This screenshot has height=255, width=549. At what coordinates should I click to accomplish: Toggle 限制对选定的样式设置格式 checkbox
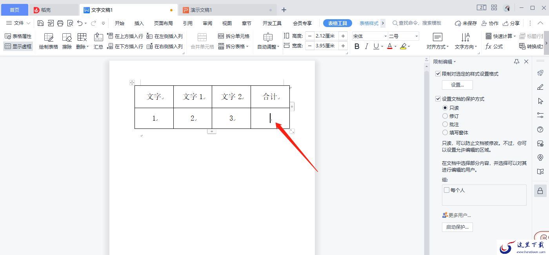point(438,74)
